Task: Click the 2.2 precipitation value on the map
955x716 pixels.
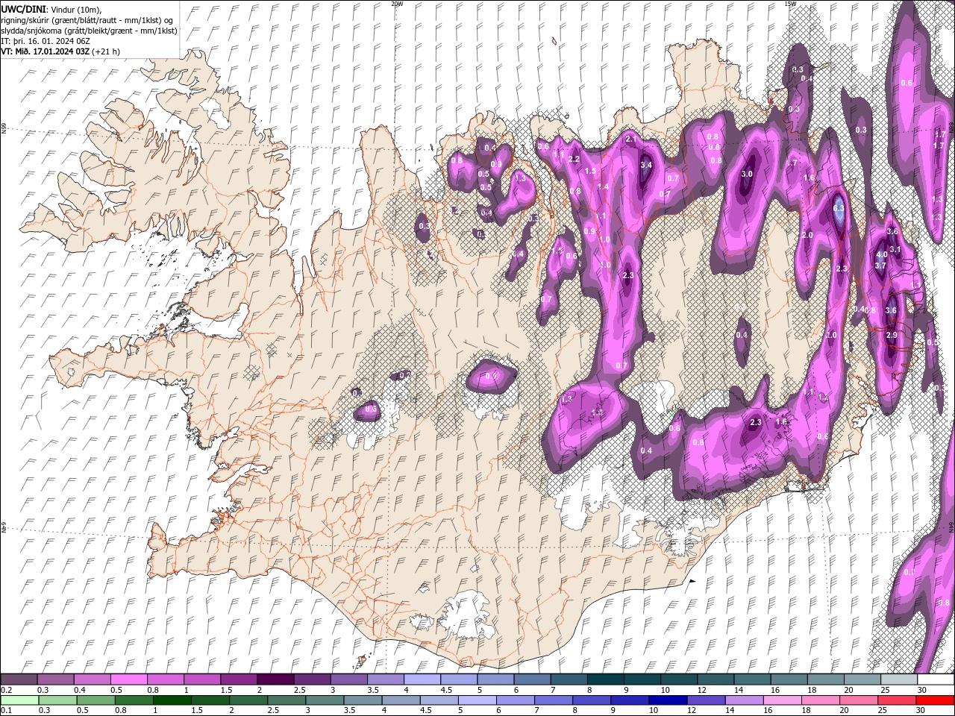Action: (574, 159)
